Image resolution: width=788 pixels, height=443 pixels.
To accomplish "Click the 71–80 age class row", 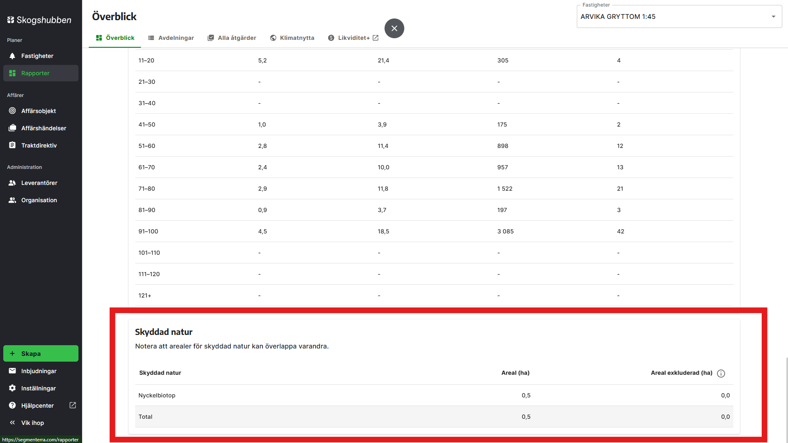I will [x=434, y=189].
